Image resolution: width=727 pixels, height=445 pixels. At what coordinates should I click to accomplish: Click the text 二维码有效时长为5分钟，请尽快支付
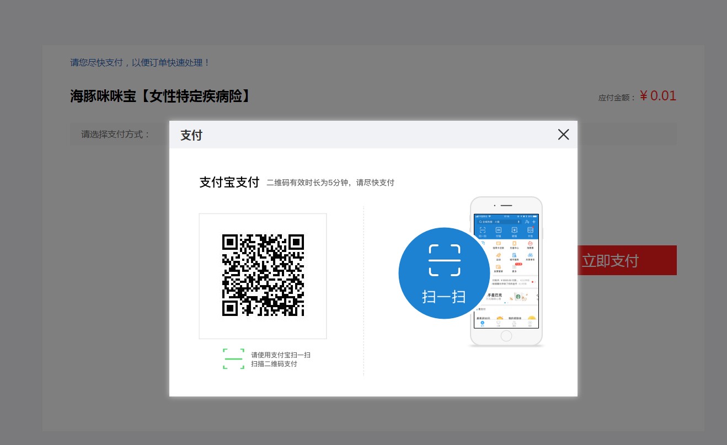(330, 183)
